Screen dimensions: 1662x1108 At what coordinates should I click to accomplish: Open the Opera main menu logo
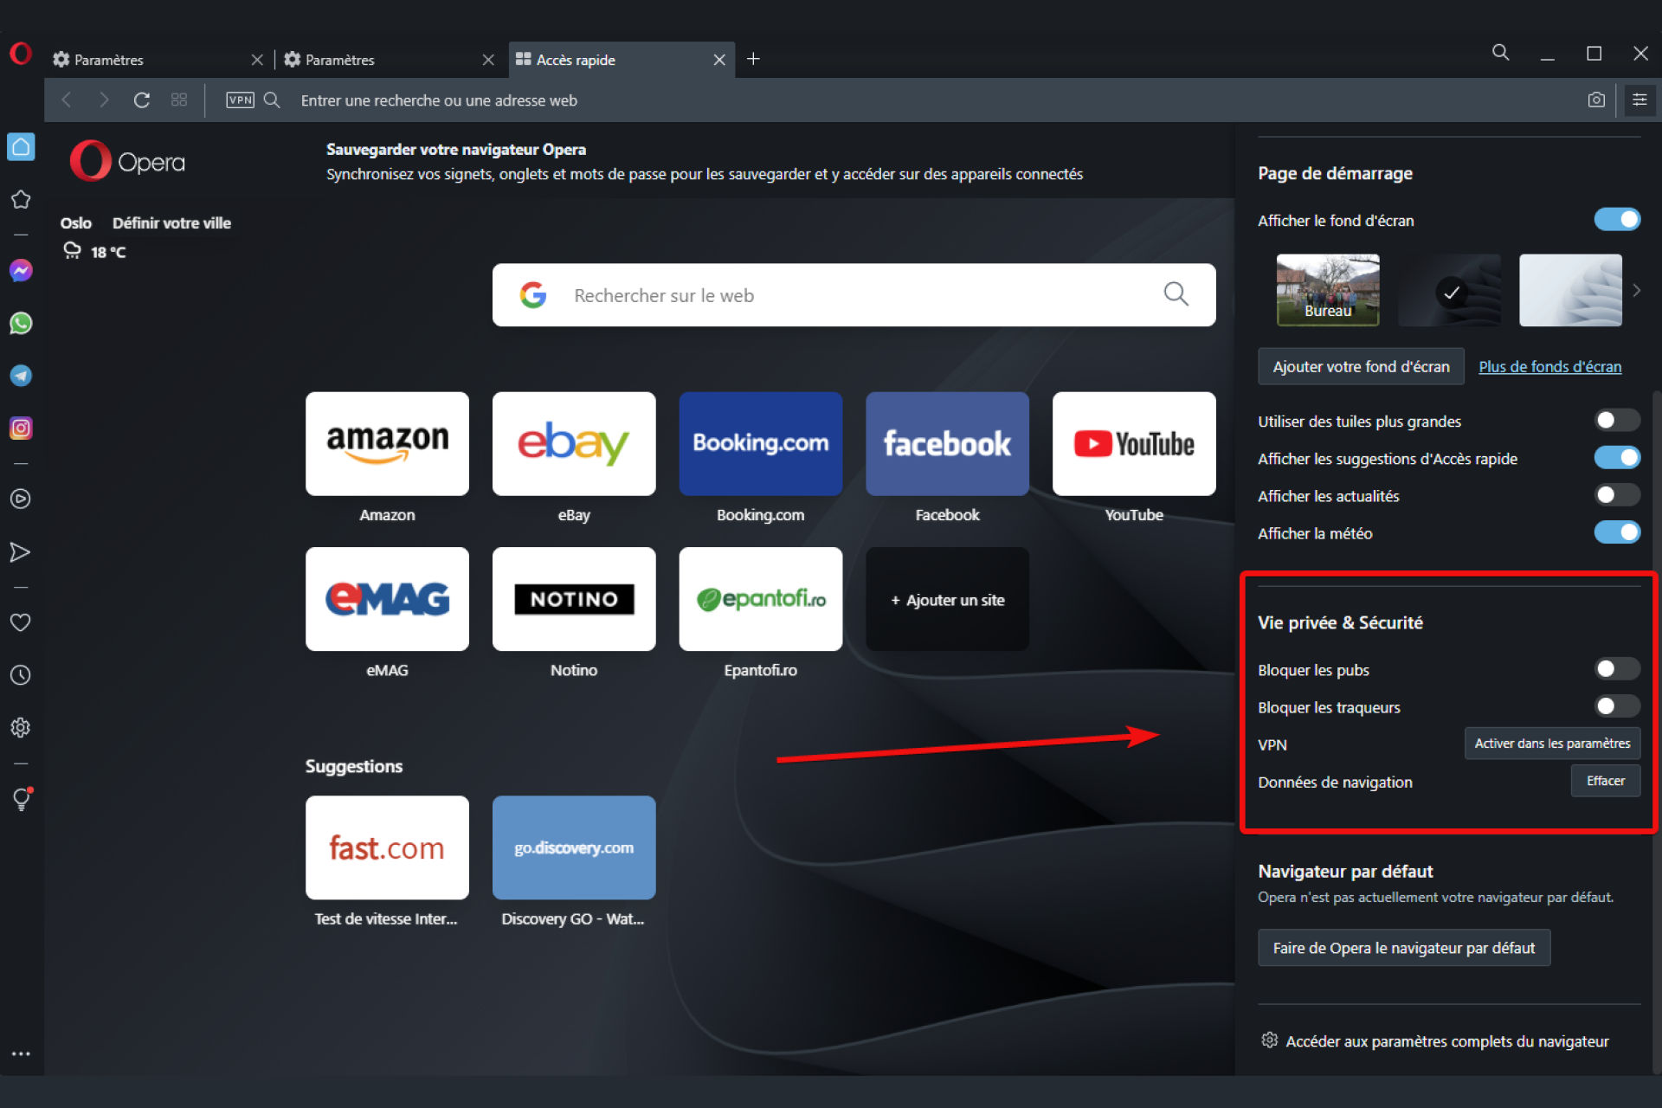21,54
